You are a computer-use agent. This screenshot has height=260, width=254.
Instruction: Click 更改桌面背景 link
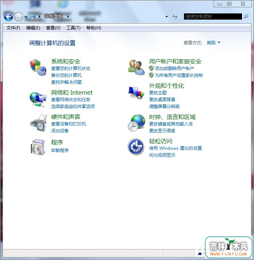(162, 99)
